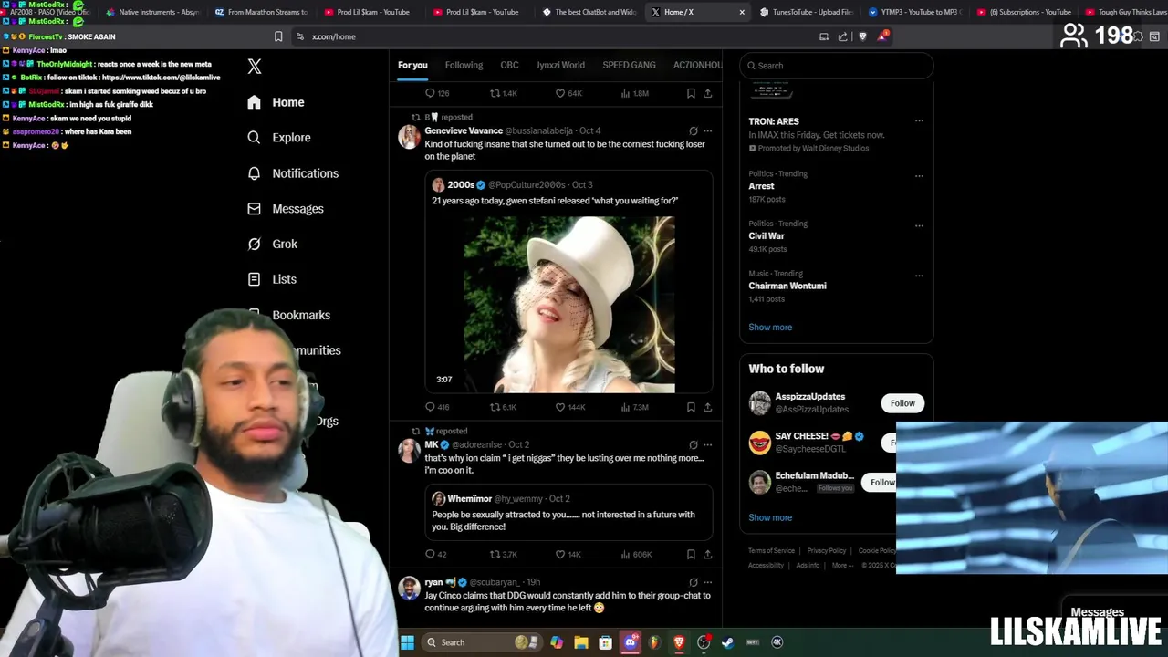This screenshot has height=657, width=1168.
Task: Switch to the SPEED GANG tab
Action: pos(629,65)
